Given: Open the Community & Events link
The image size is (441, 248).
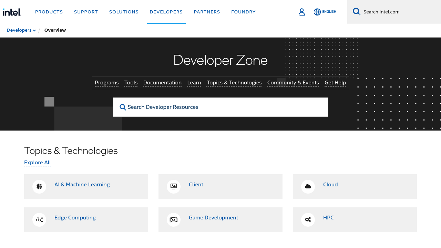Looking at the screenshot, I should [x=293, y=83].
